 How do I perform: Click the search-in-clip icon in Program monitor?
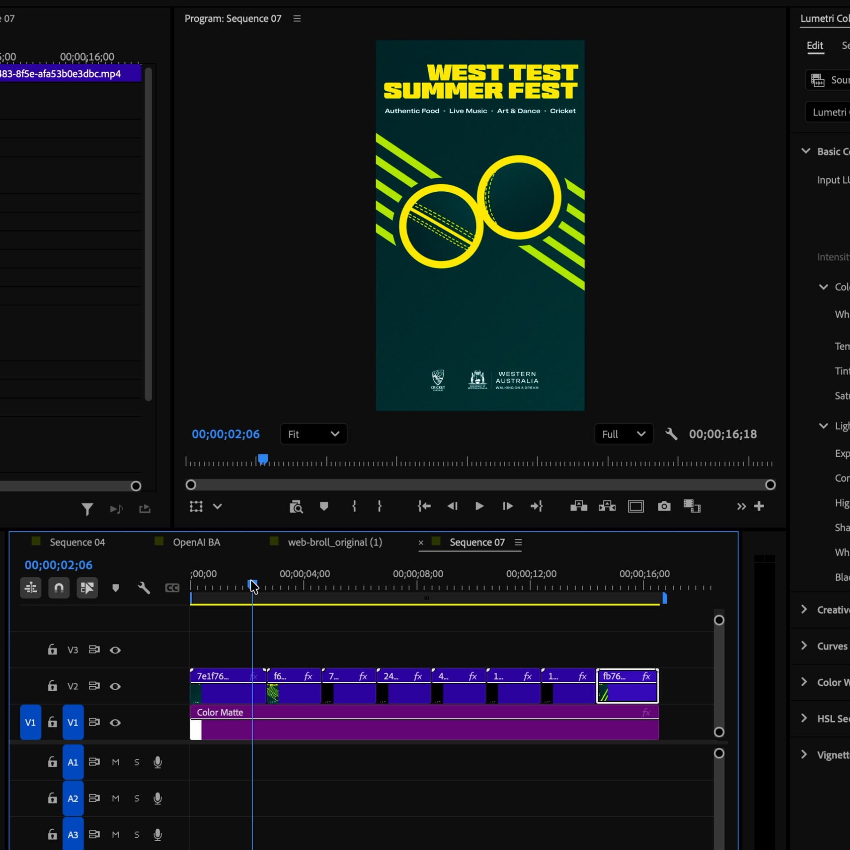(296, 506)
